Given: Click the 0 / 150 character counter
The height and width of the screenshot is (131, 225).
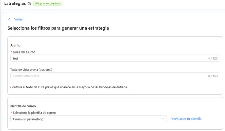Looking at the screenshot, I should coord(213,76).
